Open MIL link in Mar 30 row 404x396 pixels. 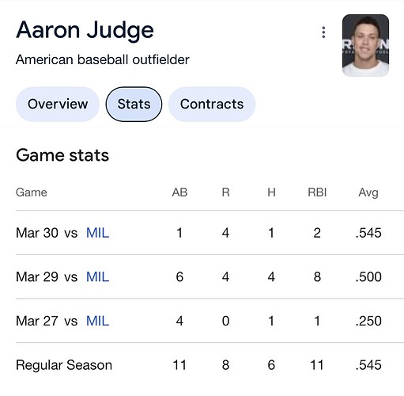98,233
